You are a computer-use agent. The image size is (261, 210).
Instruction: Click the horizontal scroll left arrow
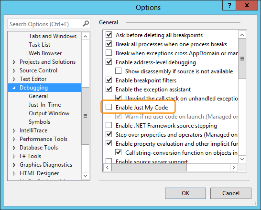pyautogui.click(x=108, y=167)
